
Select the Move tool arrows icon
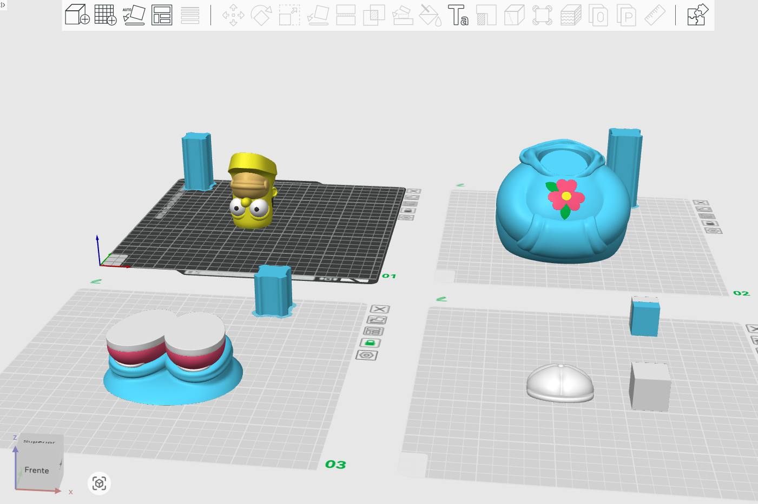point(233,15)
